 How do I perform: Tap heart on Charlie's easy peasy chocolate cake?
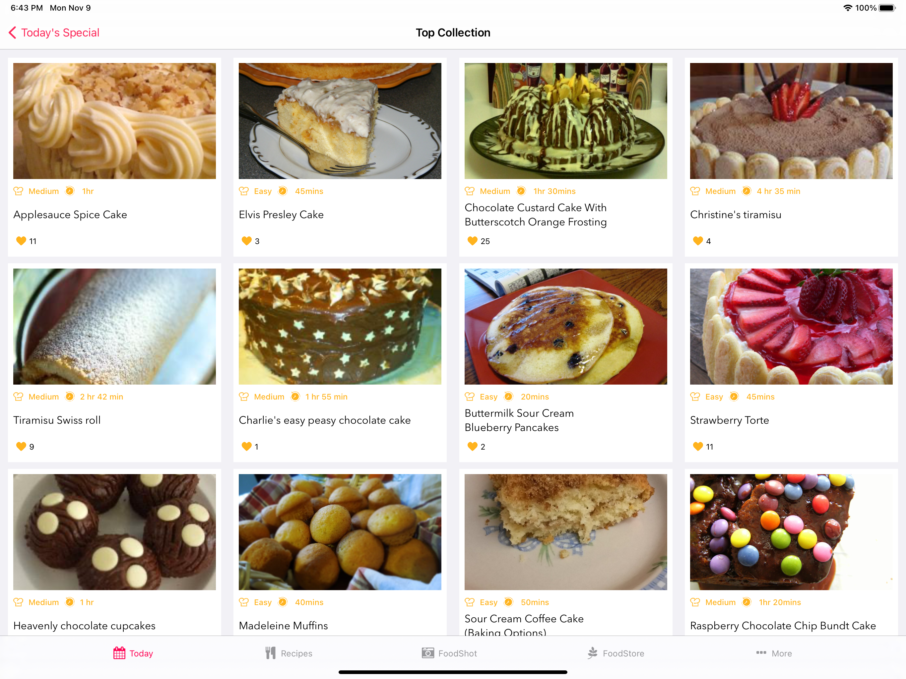click(247, 446)
